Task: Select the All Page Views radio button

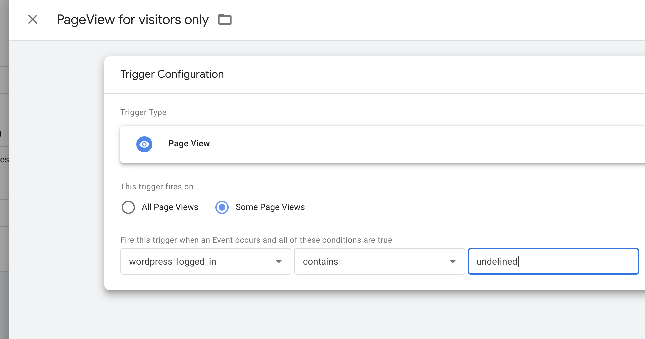Action: 128,207
